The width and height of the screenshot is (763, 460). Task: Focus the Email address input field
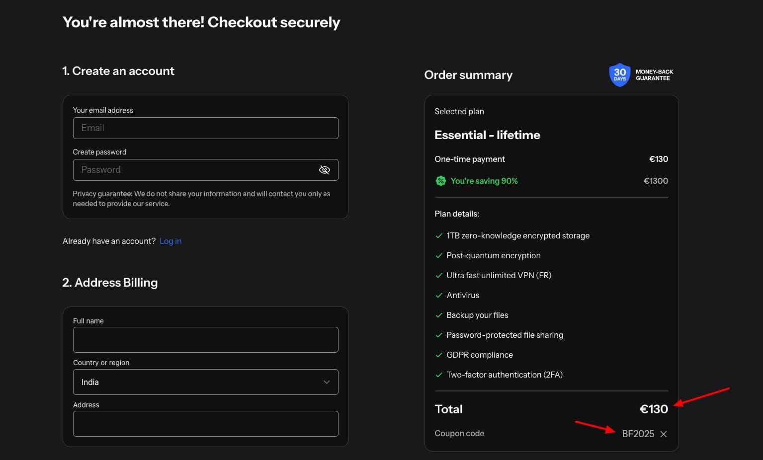(205, 128)
